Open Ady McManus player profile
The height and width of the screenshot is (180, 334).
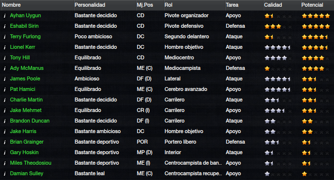click(27, 68)
